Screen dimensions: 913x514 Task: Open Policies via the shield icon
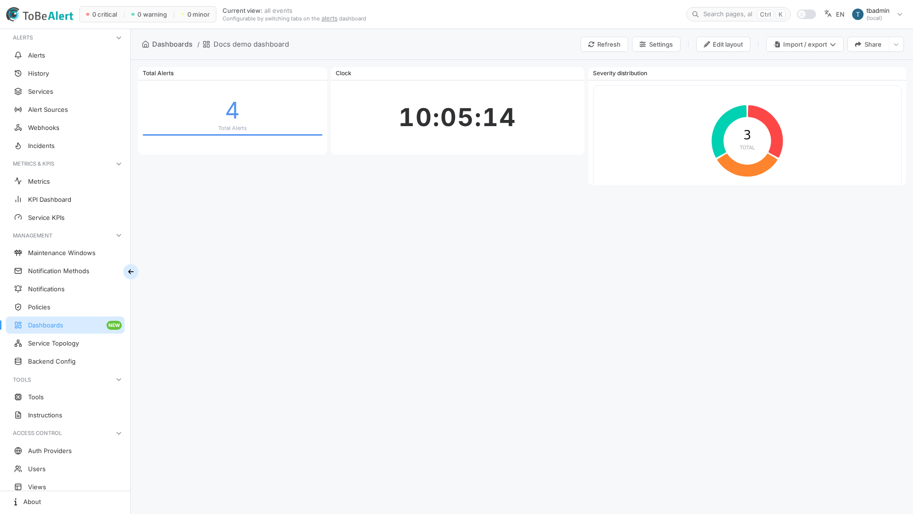point(18,307)
